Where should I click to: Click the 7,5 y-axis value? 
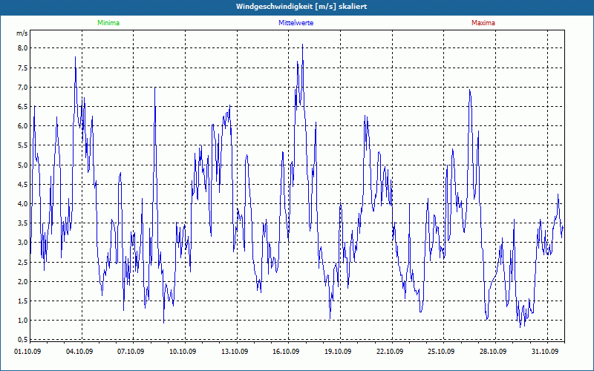coord(22,68)
